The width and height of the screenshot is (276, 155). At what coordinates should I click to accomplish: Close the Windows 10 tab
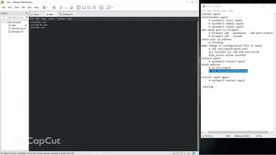tap(76, 14)
